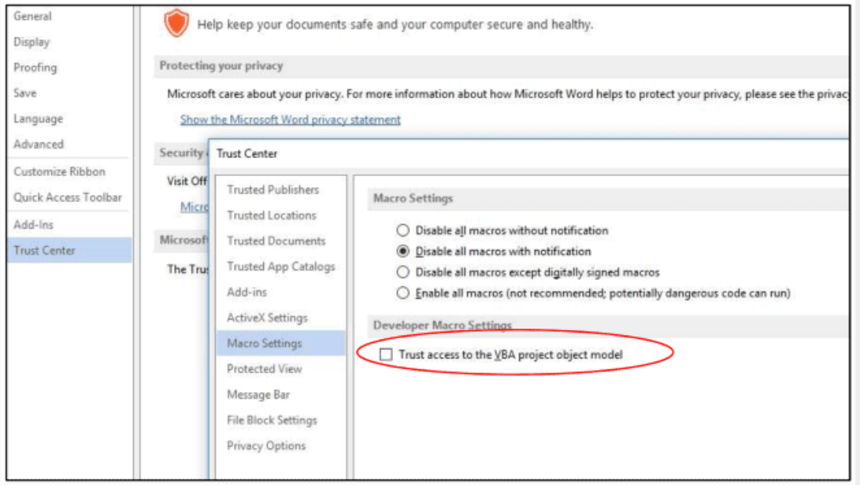
Task: Go to Privacy Options category
Action: tap(265, 446)
